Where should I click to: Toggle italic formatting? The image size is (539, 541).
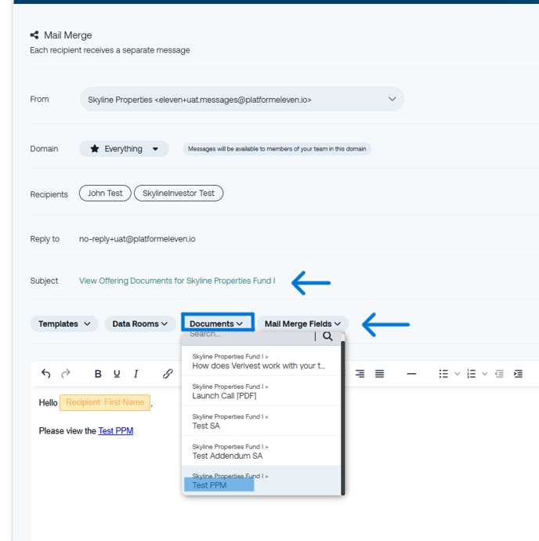136,374
